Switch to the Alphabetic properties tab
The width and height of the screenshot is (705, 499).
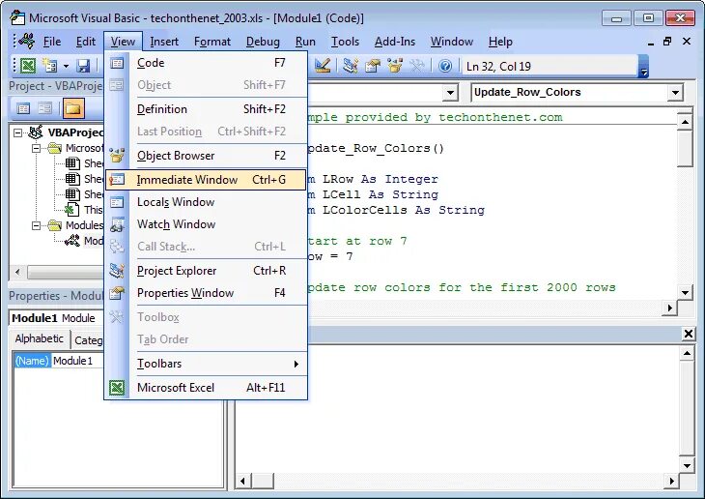pyautogui.click(x=40, y=338)
